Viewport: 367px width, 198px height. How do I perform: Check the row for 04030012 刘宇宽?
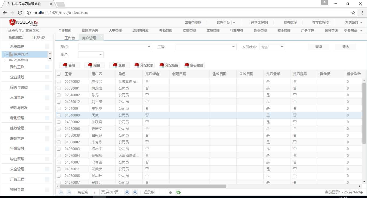(x=59, y=102)
